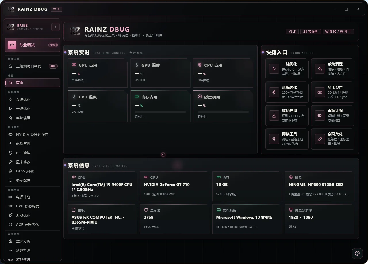Open 延迟检测 in the sidebar

tap(32, 250)
